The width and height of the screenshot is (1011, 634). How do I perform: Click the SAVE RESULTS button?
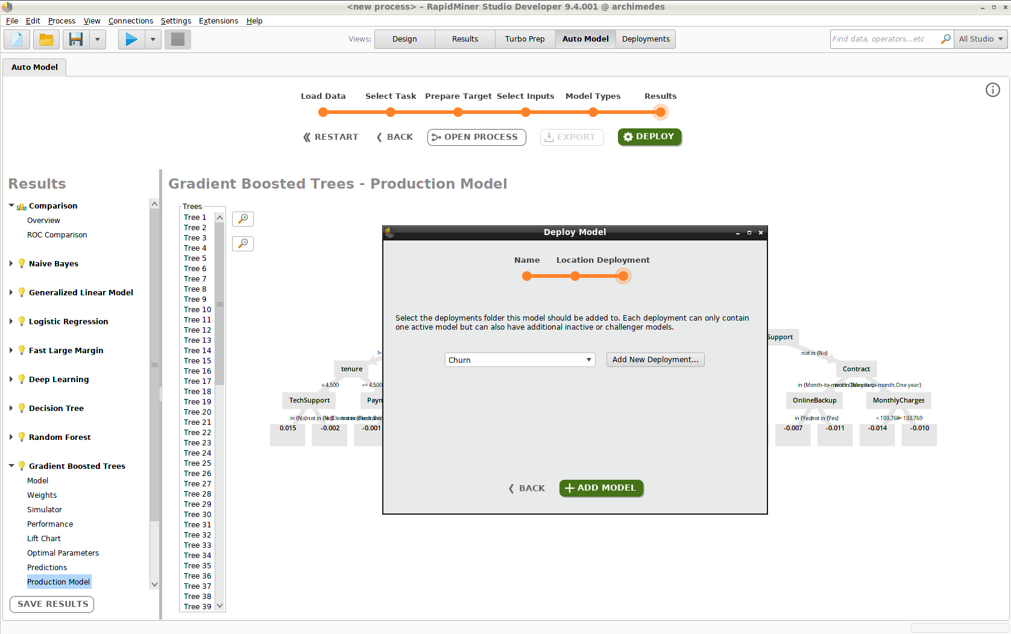click(x=52, y=604)
